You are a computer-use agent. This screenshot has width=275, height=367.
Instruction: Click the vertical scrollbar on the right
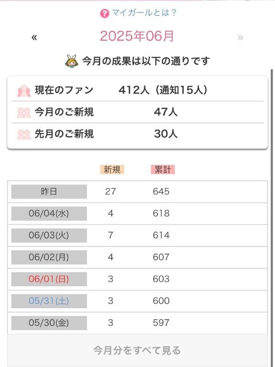tap(272, 218)
